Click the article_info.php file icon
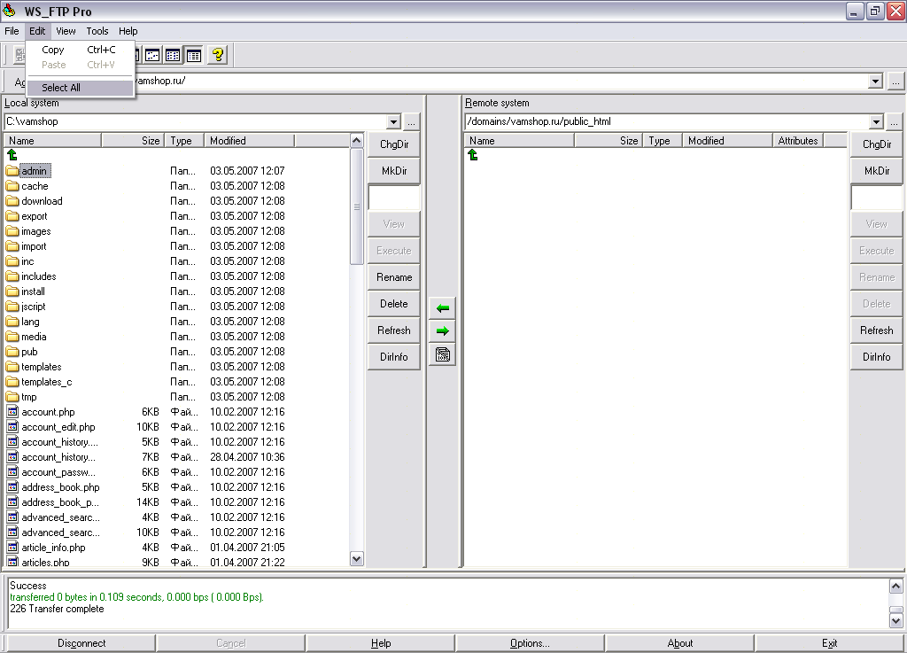 [12, 547]
